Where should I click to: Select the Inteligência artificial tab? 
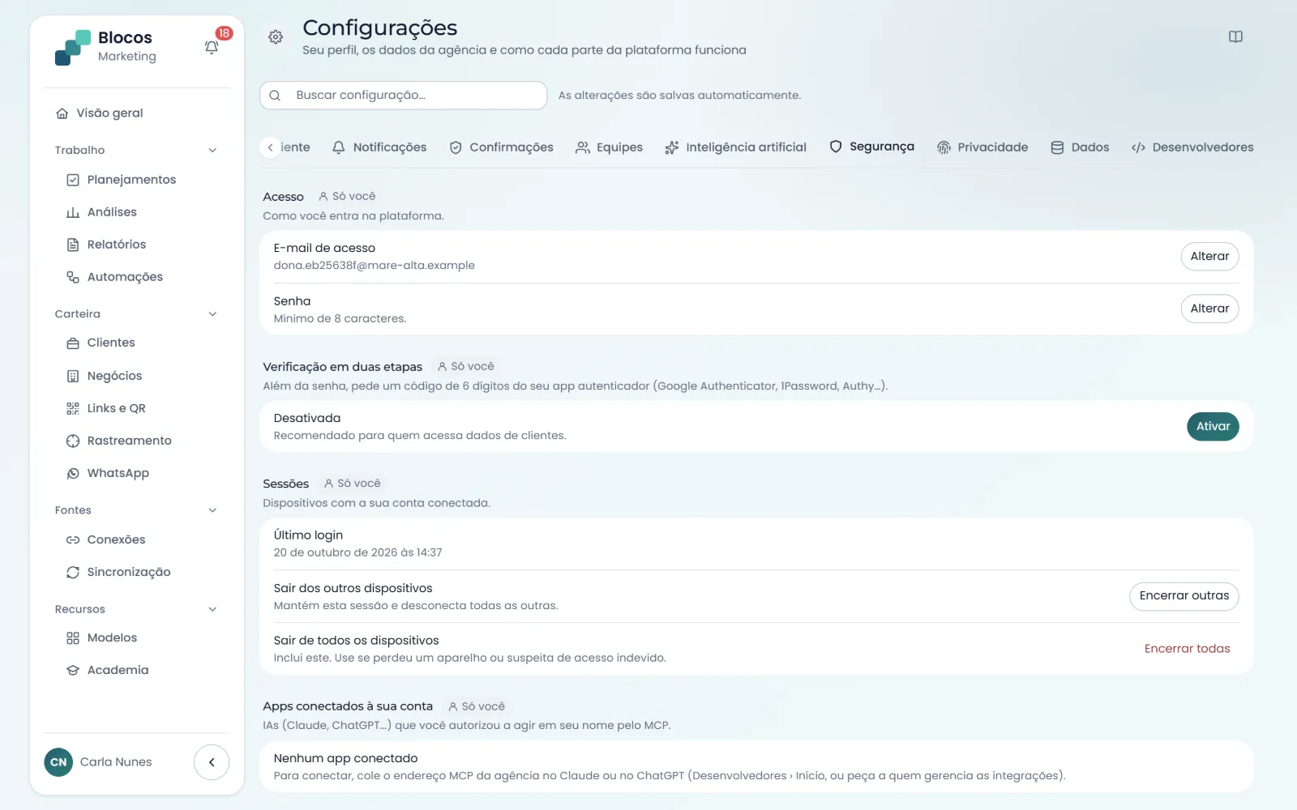735,147
